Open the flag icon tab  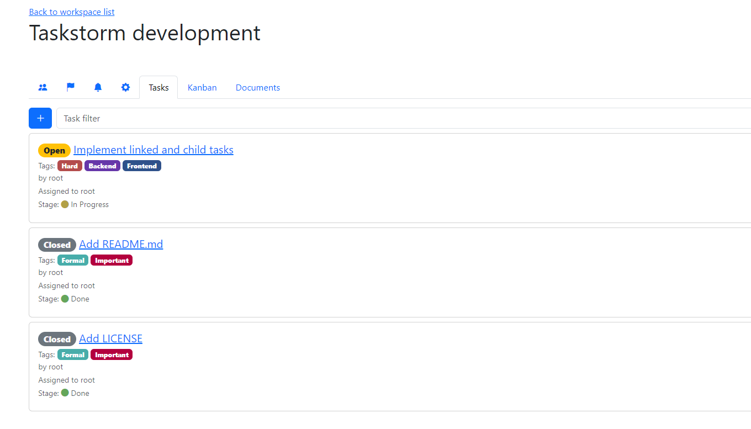[x=71, y=87]
